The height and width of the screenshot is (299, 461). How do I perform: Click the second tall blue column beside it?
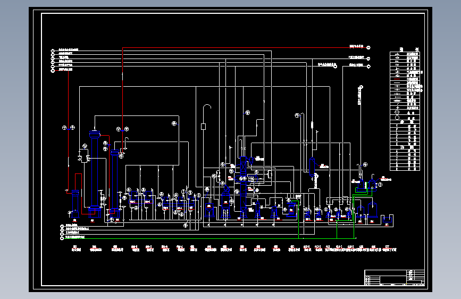point(115,182)
